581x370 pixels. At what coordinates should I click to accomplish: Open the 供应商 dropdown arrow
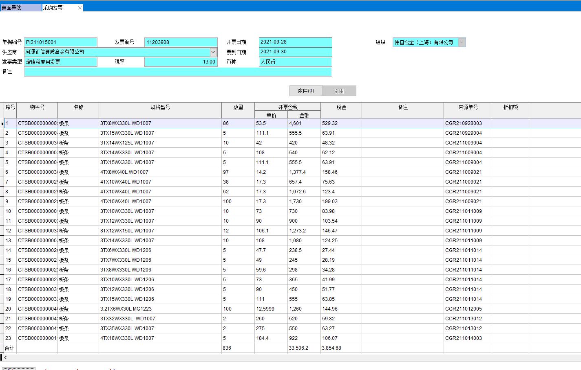click(213, 52)
